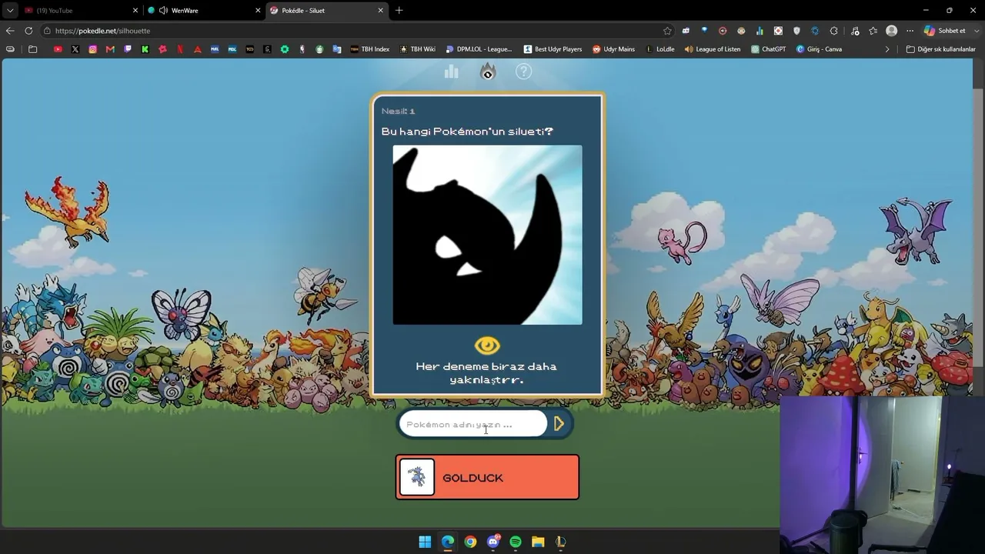The width and height of the screenshot is (985, 554).
Task: Open the Sohbet et Copilot button
Action: (944, 31)
